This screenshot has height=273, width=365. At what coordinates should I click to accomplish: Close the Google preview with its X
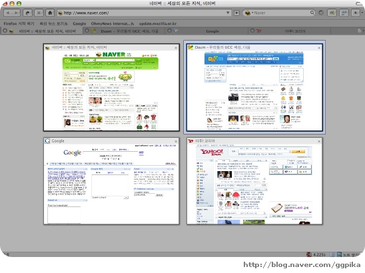tap(176, 141)
